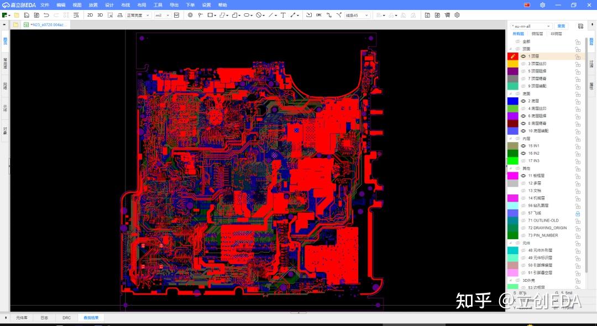Select the dimension measure tool
Viewport: 597px width, 326px height.
[293, 15]
